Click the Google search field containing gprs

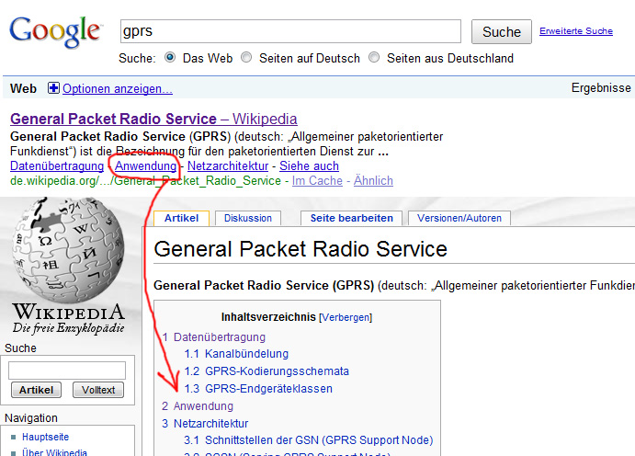[x=290, y=31]
